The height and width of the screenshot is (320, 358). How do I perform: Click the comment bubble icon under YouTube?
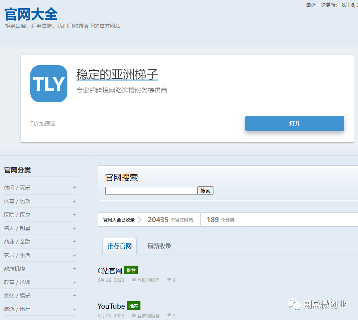(x=169, y=315)
